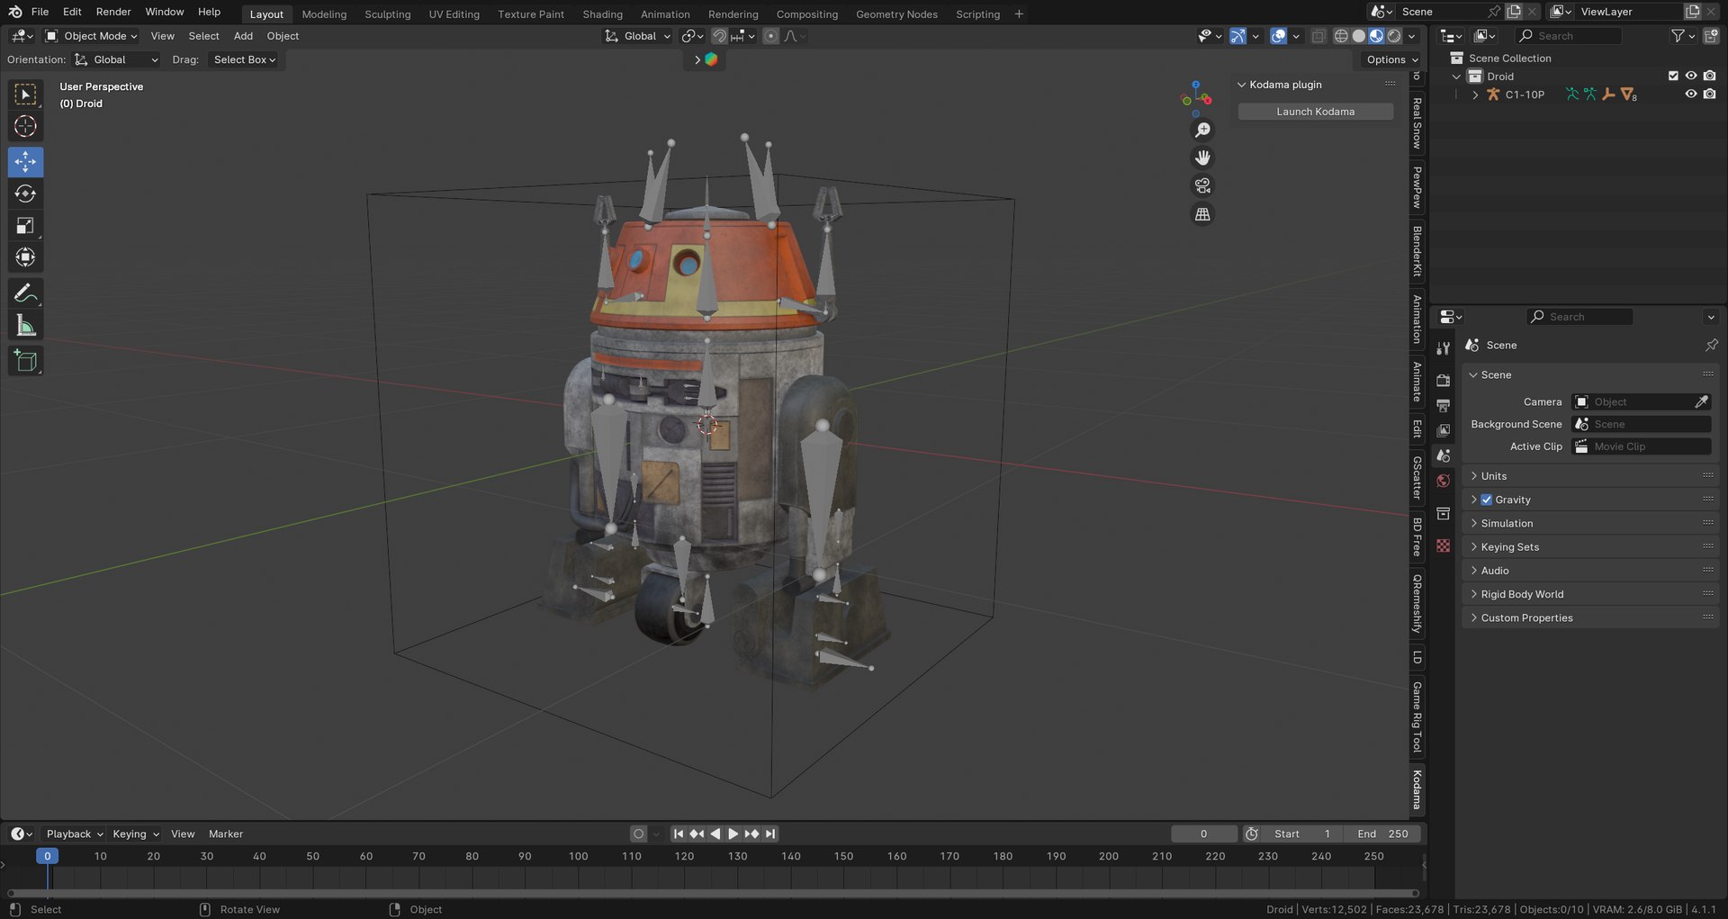Activate the Transform tool
Screen dimensions: 1728x919
pyautogui.click(x=25, y=258)
